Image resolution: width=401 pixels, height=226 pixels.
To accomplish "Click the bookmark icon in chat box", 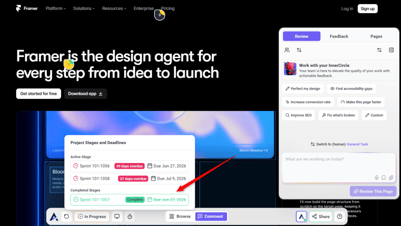I will pos(384,178).
